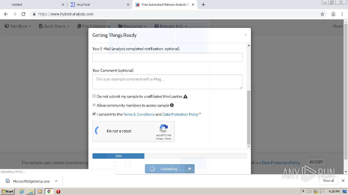The image size is (348, 195).
Task: Click the dialog vertical scrollbar thumb
Action: (x=248, y=118)
